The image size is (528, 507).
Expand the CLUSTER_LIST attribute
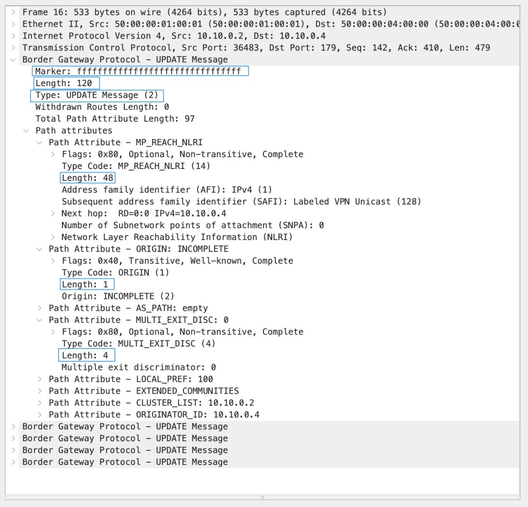tap(40, 403)
